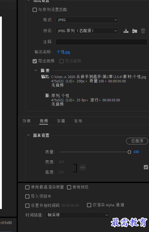Check 仅渲染 Alpha 通道 option
The width and height of the screenshot is (149, 232).
(x=89, y=205)
